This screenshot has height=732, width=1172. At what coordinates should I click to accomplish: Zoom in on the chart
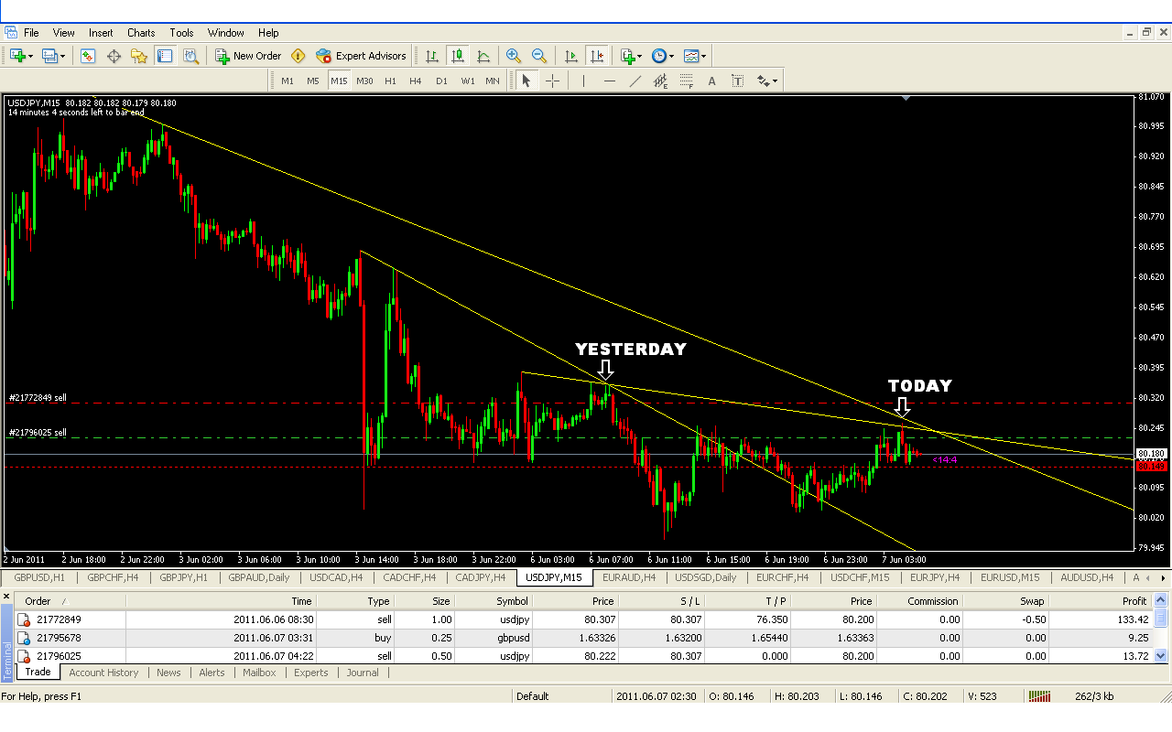point(514,56)
